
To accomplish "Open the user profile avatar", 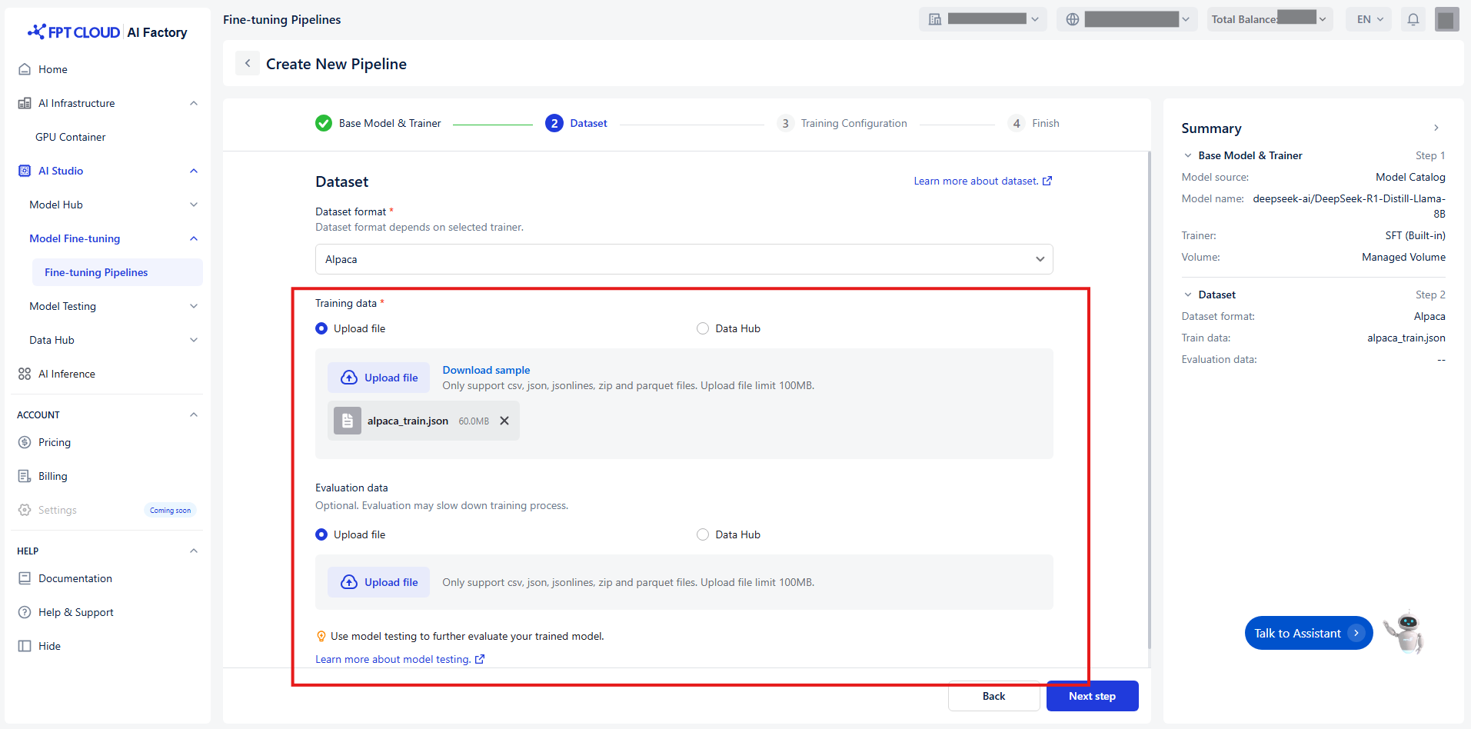I will coord(1446,19).
